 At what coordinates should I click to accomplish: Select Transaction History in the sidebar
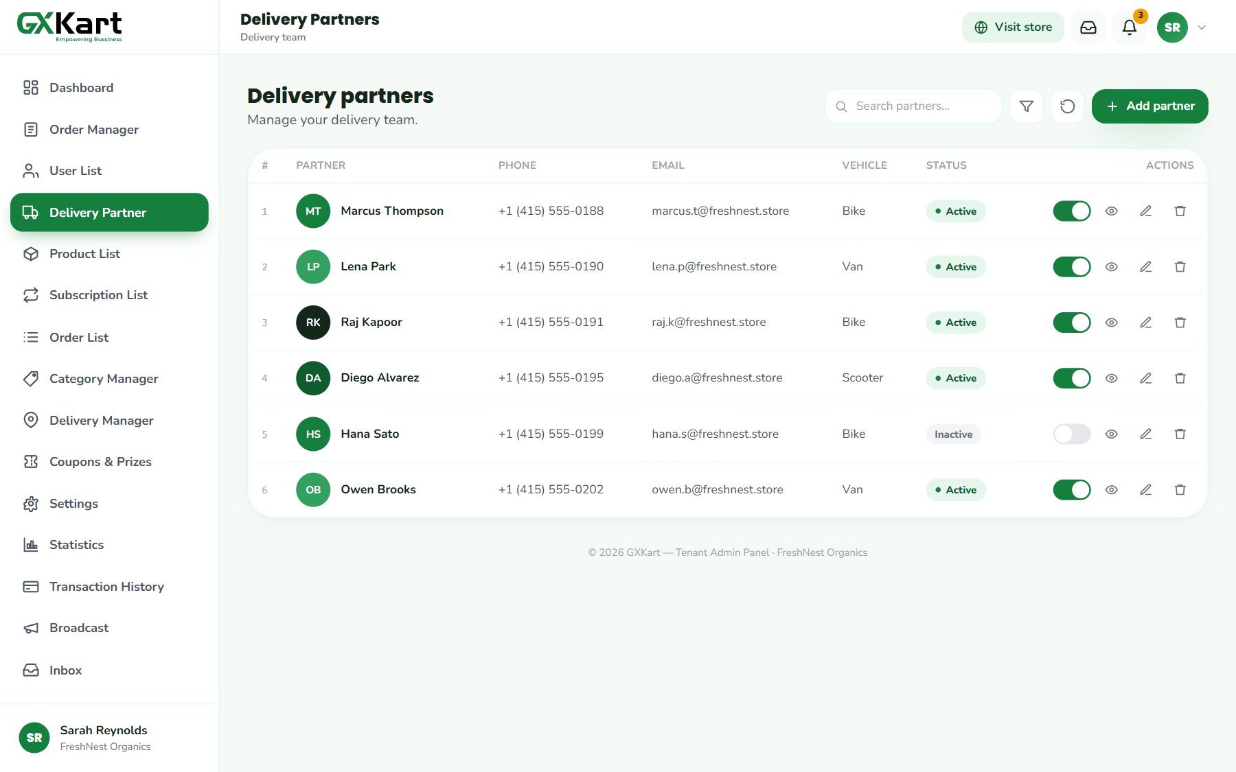[109, 587]
